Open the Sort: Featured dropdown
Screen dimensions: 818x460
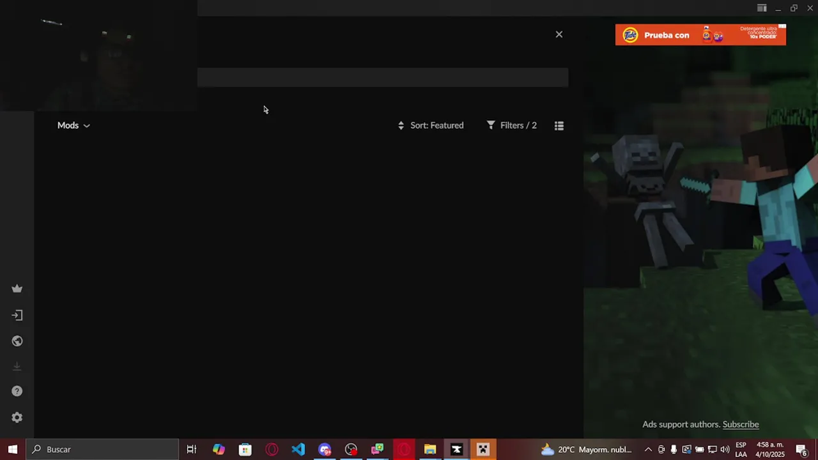point(431,125)
